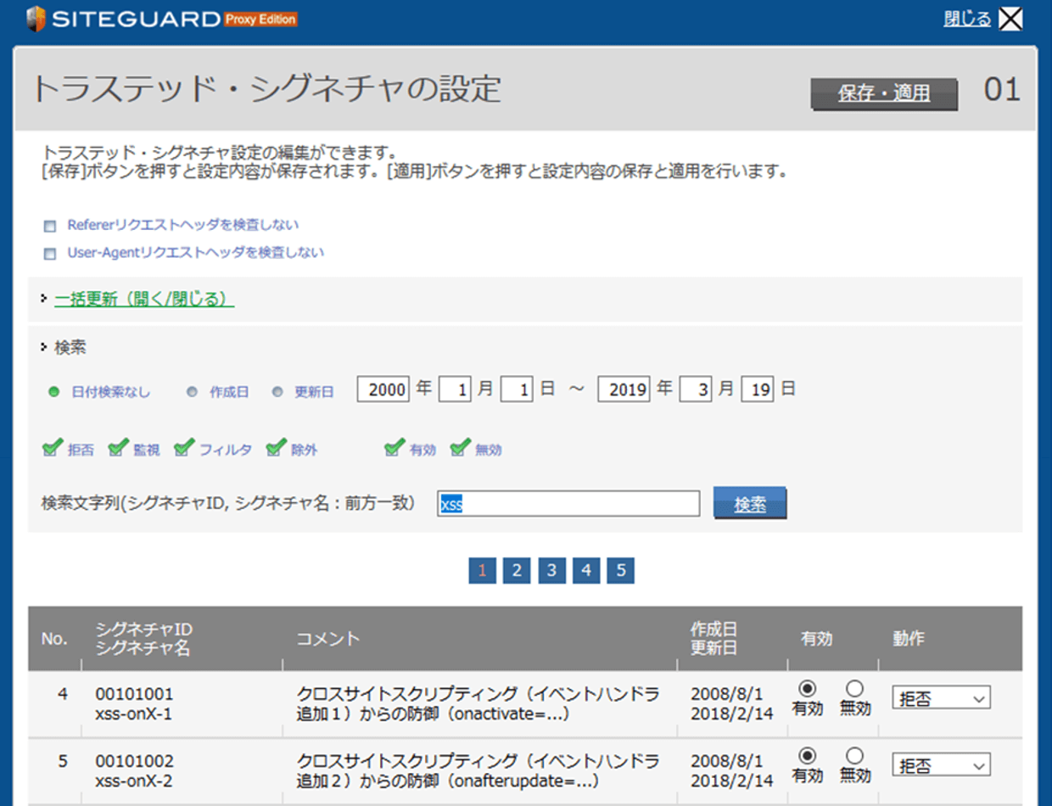The height and width of the screenshot is (806, 1052).
Task: Open the 動作 dropdown for xss-onX-2
Action: (x=941, y=765)
